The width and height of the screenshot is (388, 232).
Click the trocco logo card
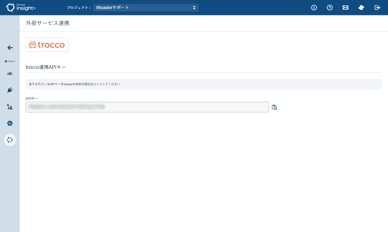click(47, 45)
